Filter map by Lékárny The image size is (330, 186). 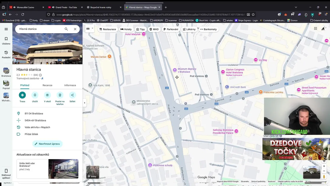click(x=189, y=29)
